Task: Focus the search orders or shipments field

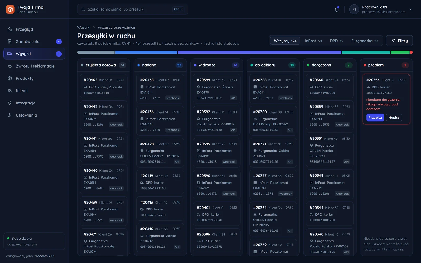Action: pyautogui.click(x=133, y=9)
